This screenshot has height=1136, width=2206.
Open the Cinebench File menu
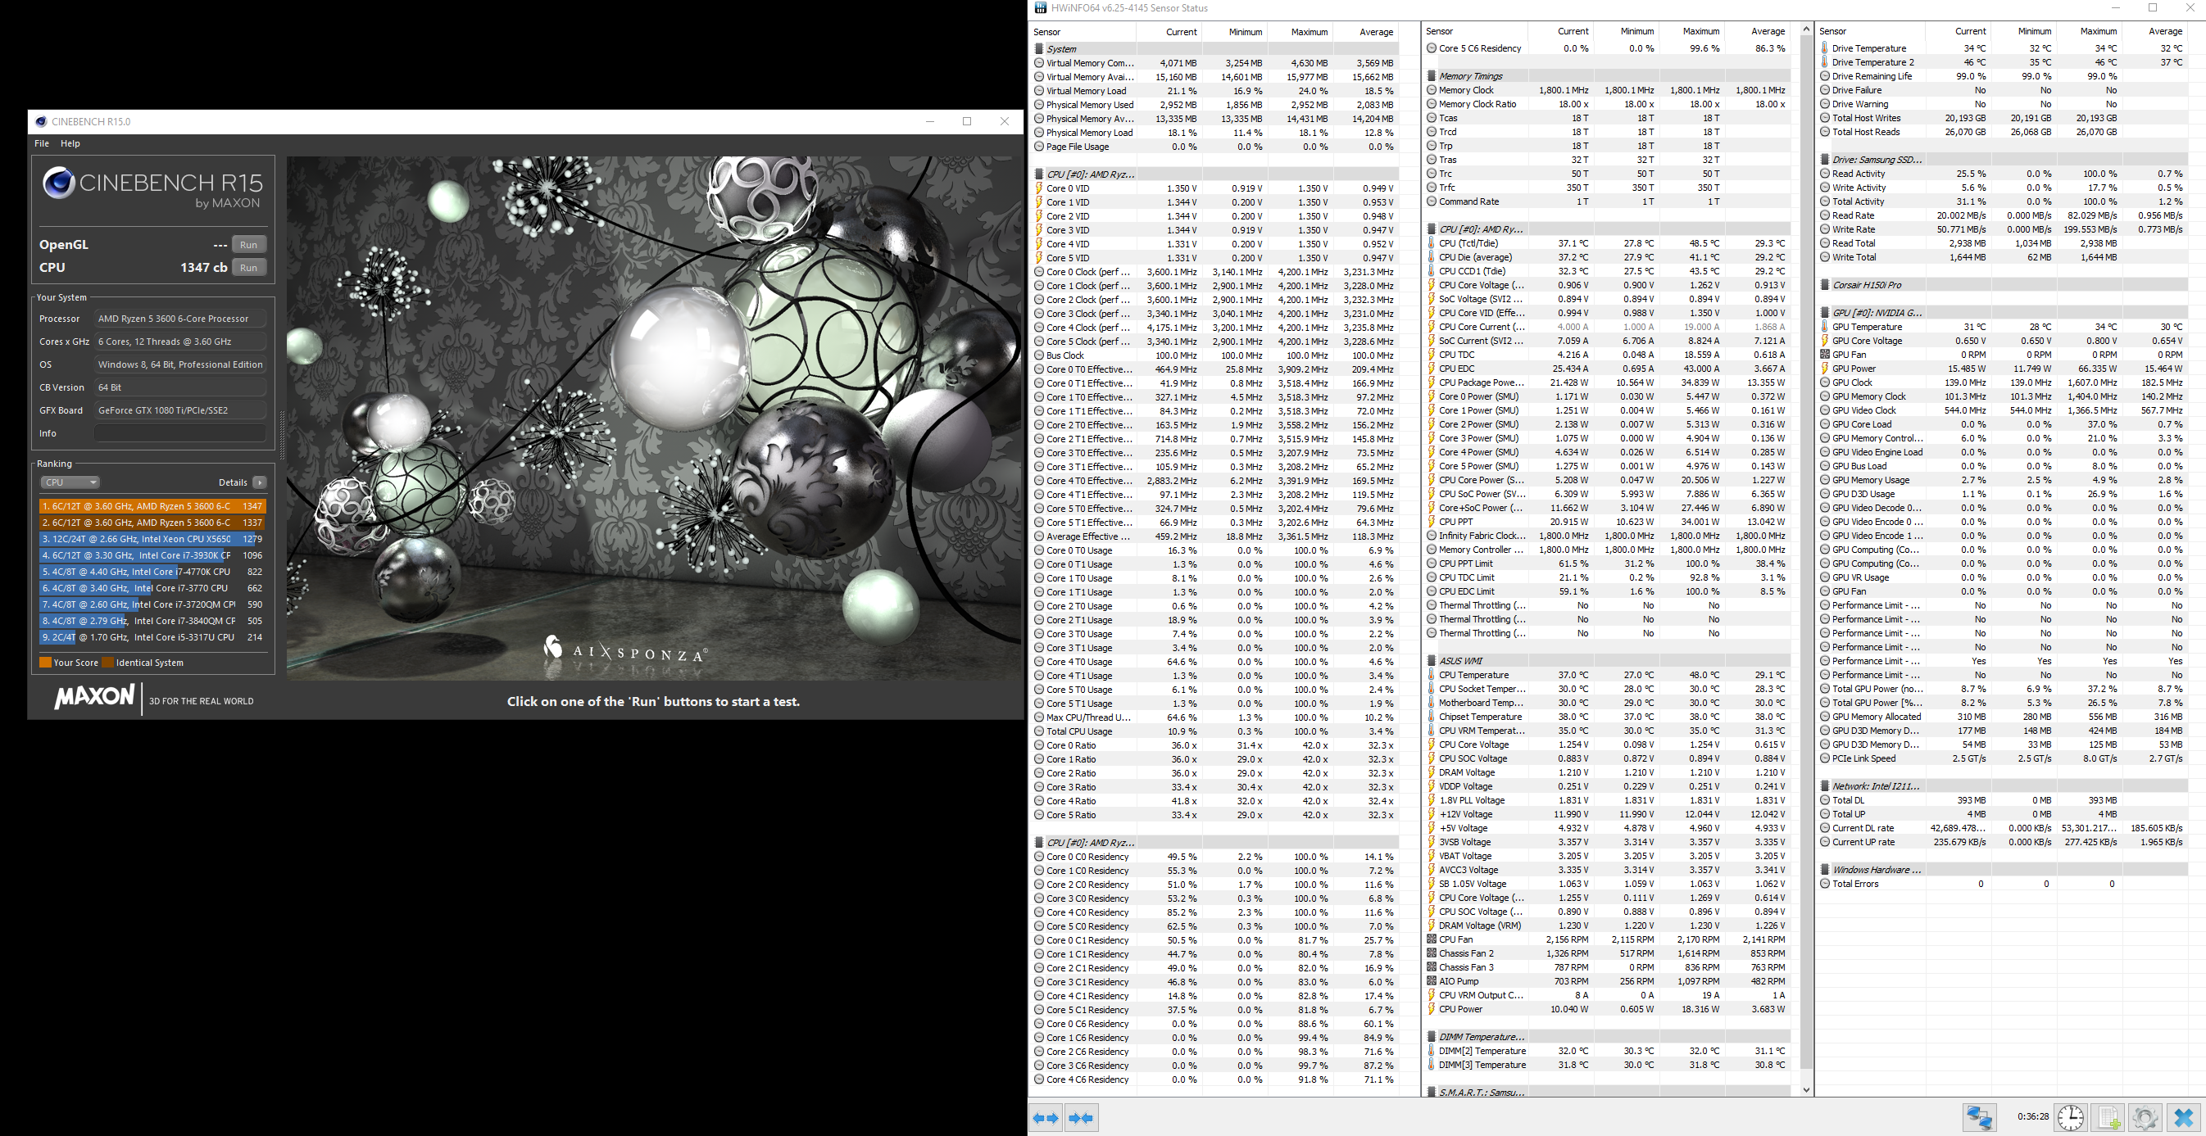(41, 143)
